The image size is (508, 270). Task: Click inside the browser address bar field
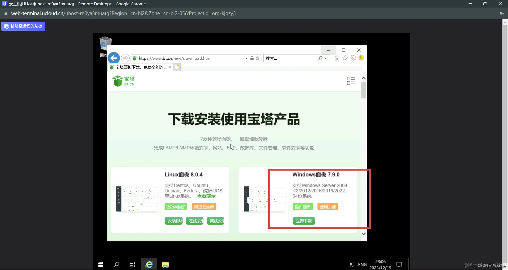(x=185, y=58)
